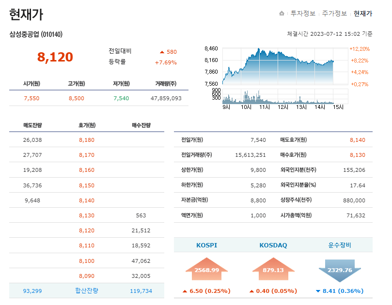Click market cap value 71,632
The width and height of the screenshot is (392, 305).
[356, 215]
